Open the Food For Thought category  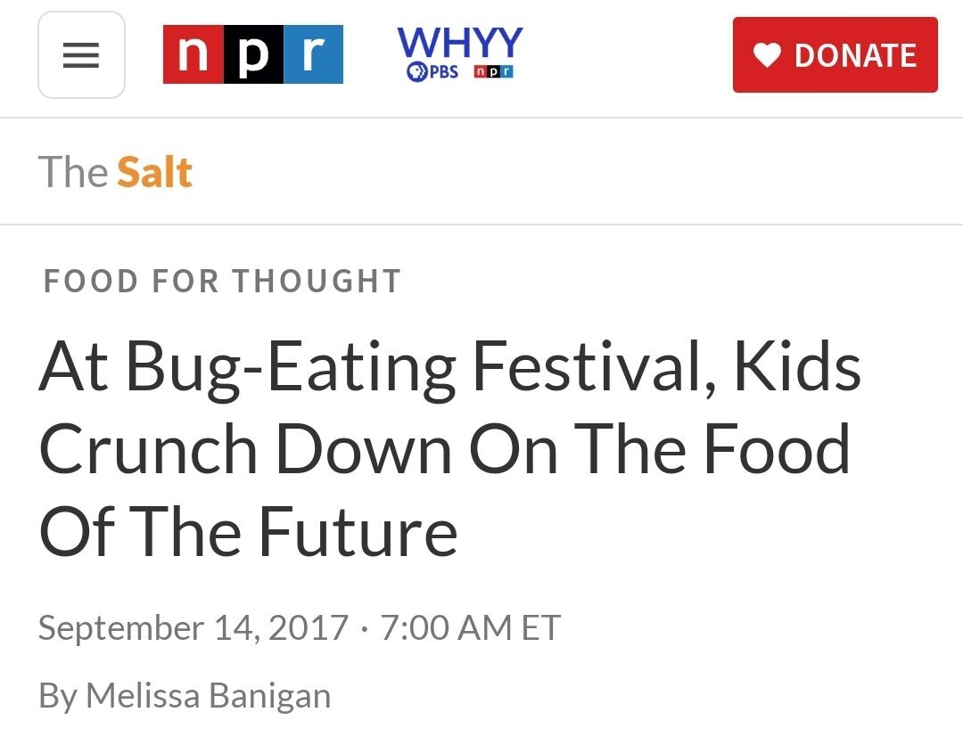[222, 282]
